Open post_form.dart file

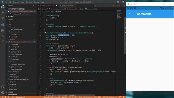pos(16,52)
